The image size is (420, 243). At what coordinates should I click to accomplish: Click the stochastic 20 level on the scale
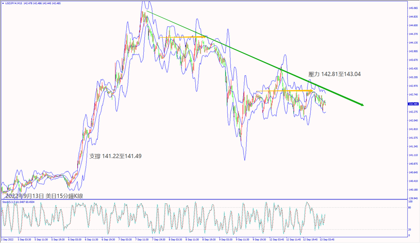(410, 229)
